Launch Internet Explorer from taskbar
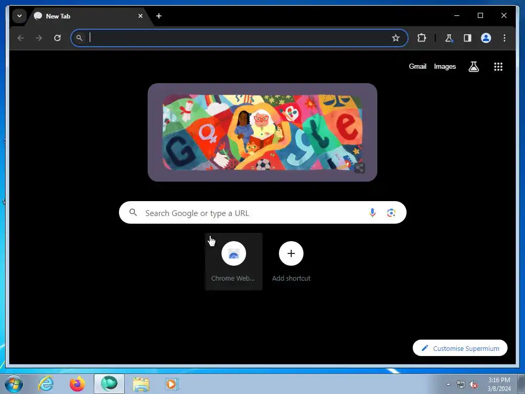Screen dimensions: 525x394 (x=46, y=384)
